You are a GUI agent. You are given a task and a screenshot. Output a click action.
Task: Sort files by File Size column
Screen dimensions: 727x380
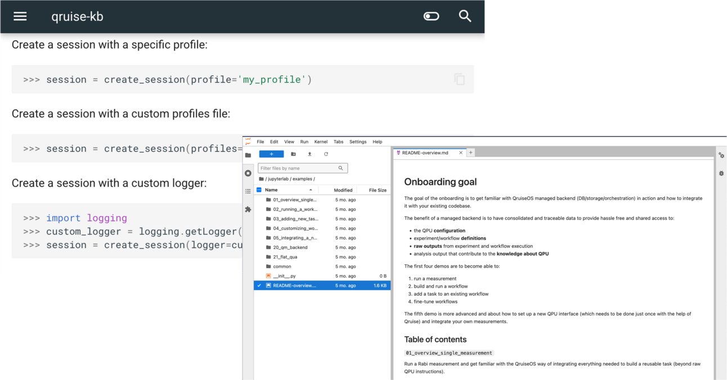(378, 190)
